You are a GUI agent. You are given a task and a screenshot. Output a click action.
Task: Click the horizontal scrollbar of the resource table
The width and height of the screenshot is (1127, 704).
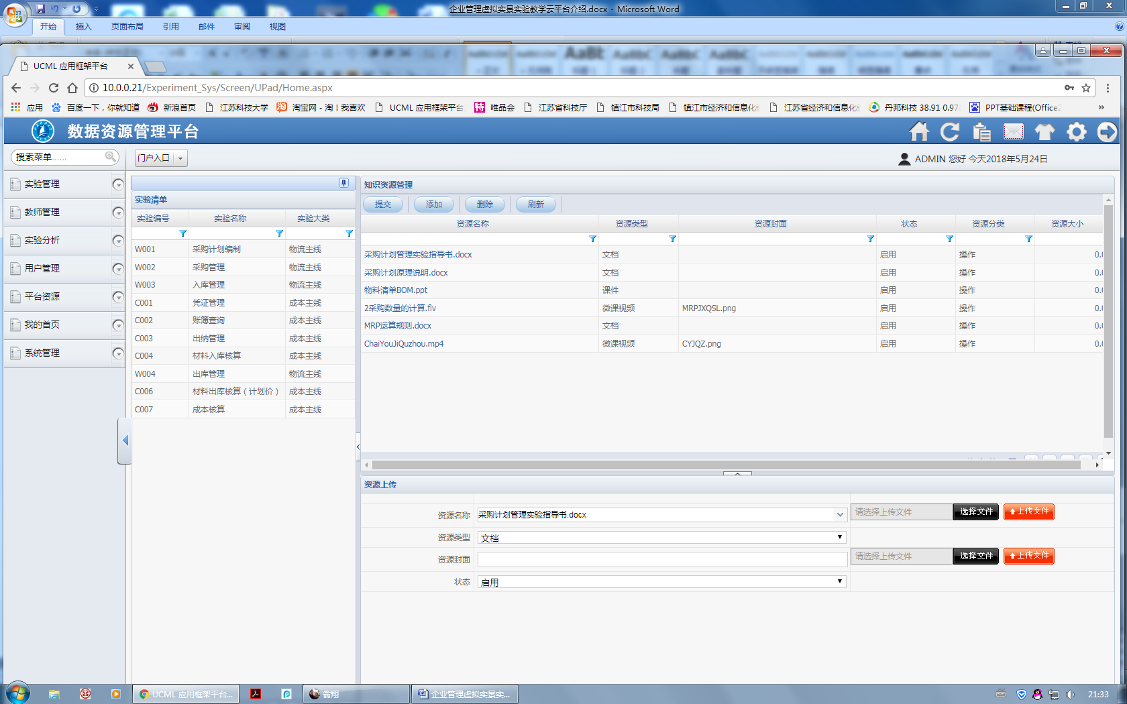pyautogui.click(x=724, y=465)
